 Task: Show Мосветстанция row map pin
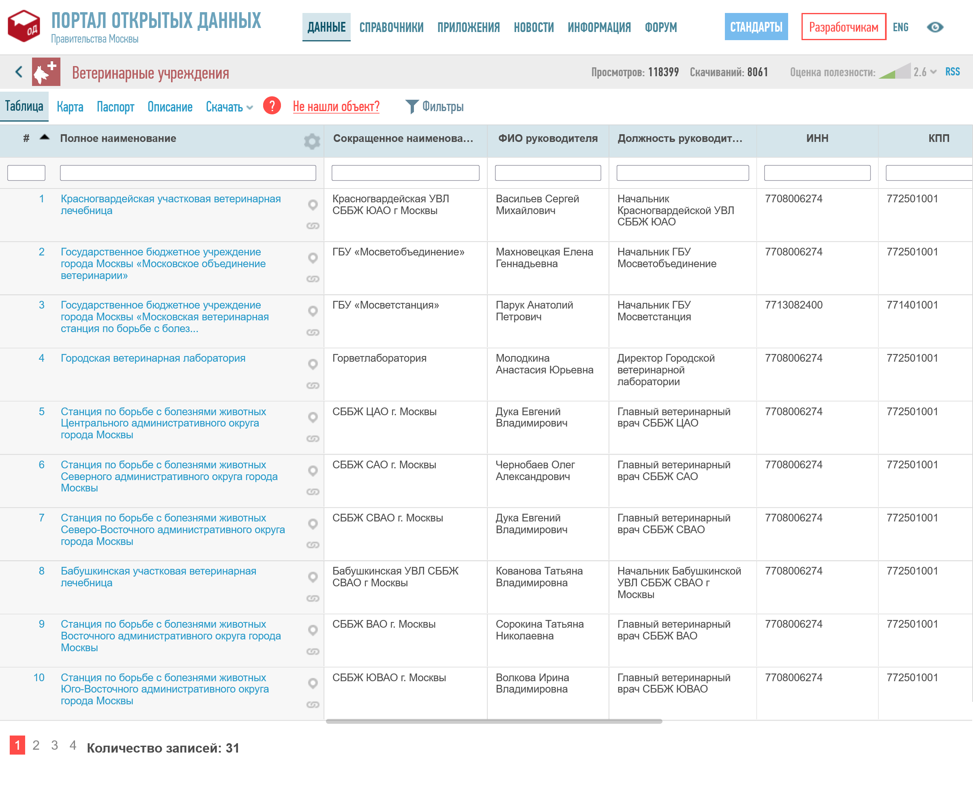click(313, 311)
